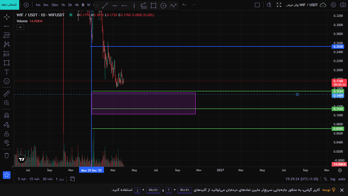Open the go to date calendar
The width and height of the screenshot is (348, 196).
point(72,179)
